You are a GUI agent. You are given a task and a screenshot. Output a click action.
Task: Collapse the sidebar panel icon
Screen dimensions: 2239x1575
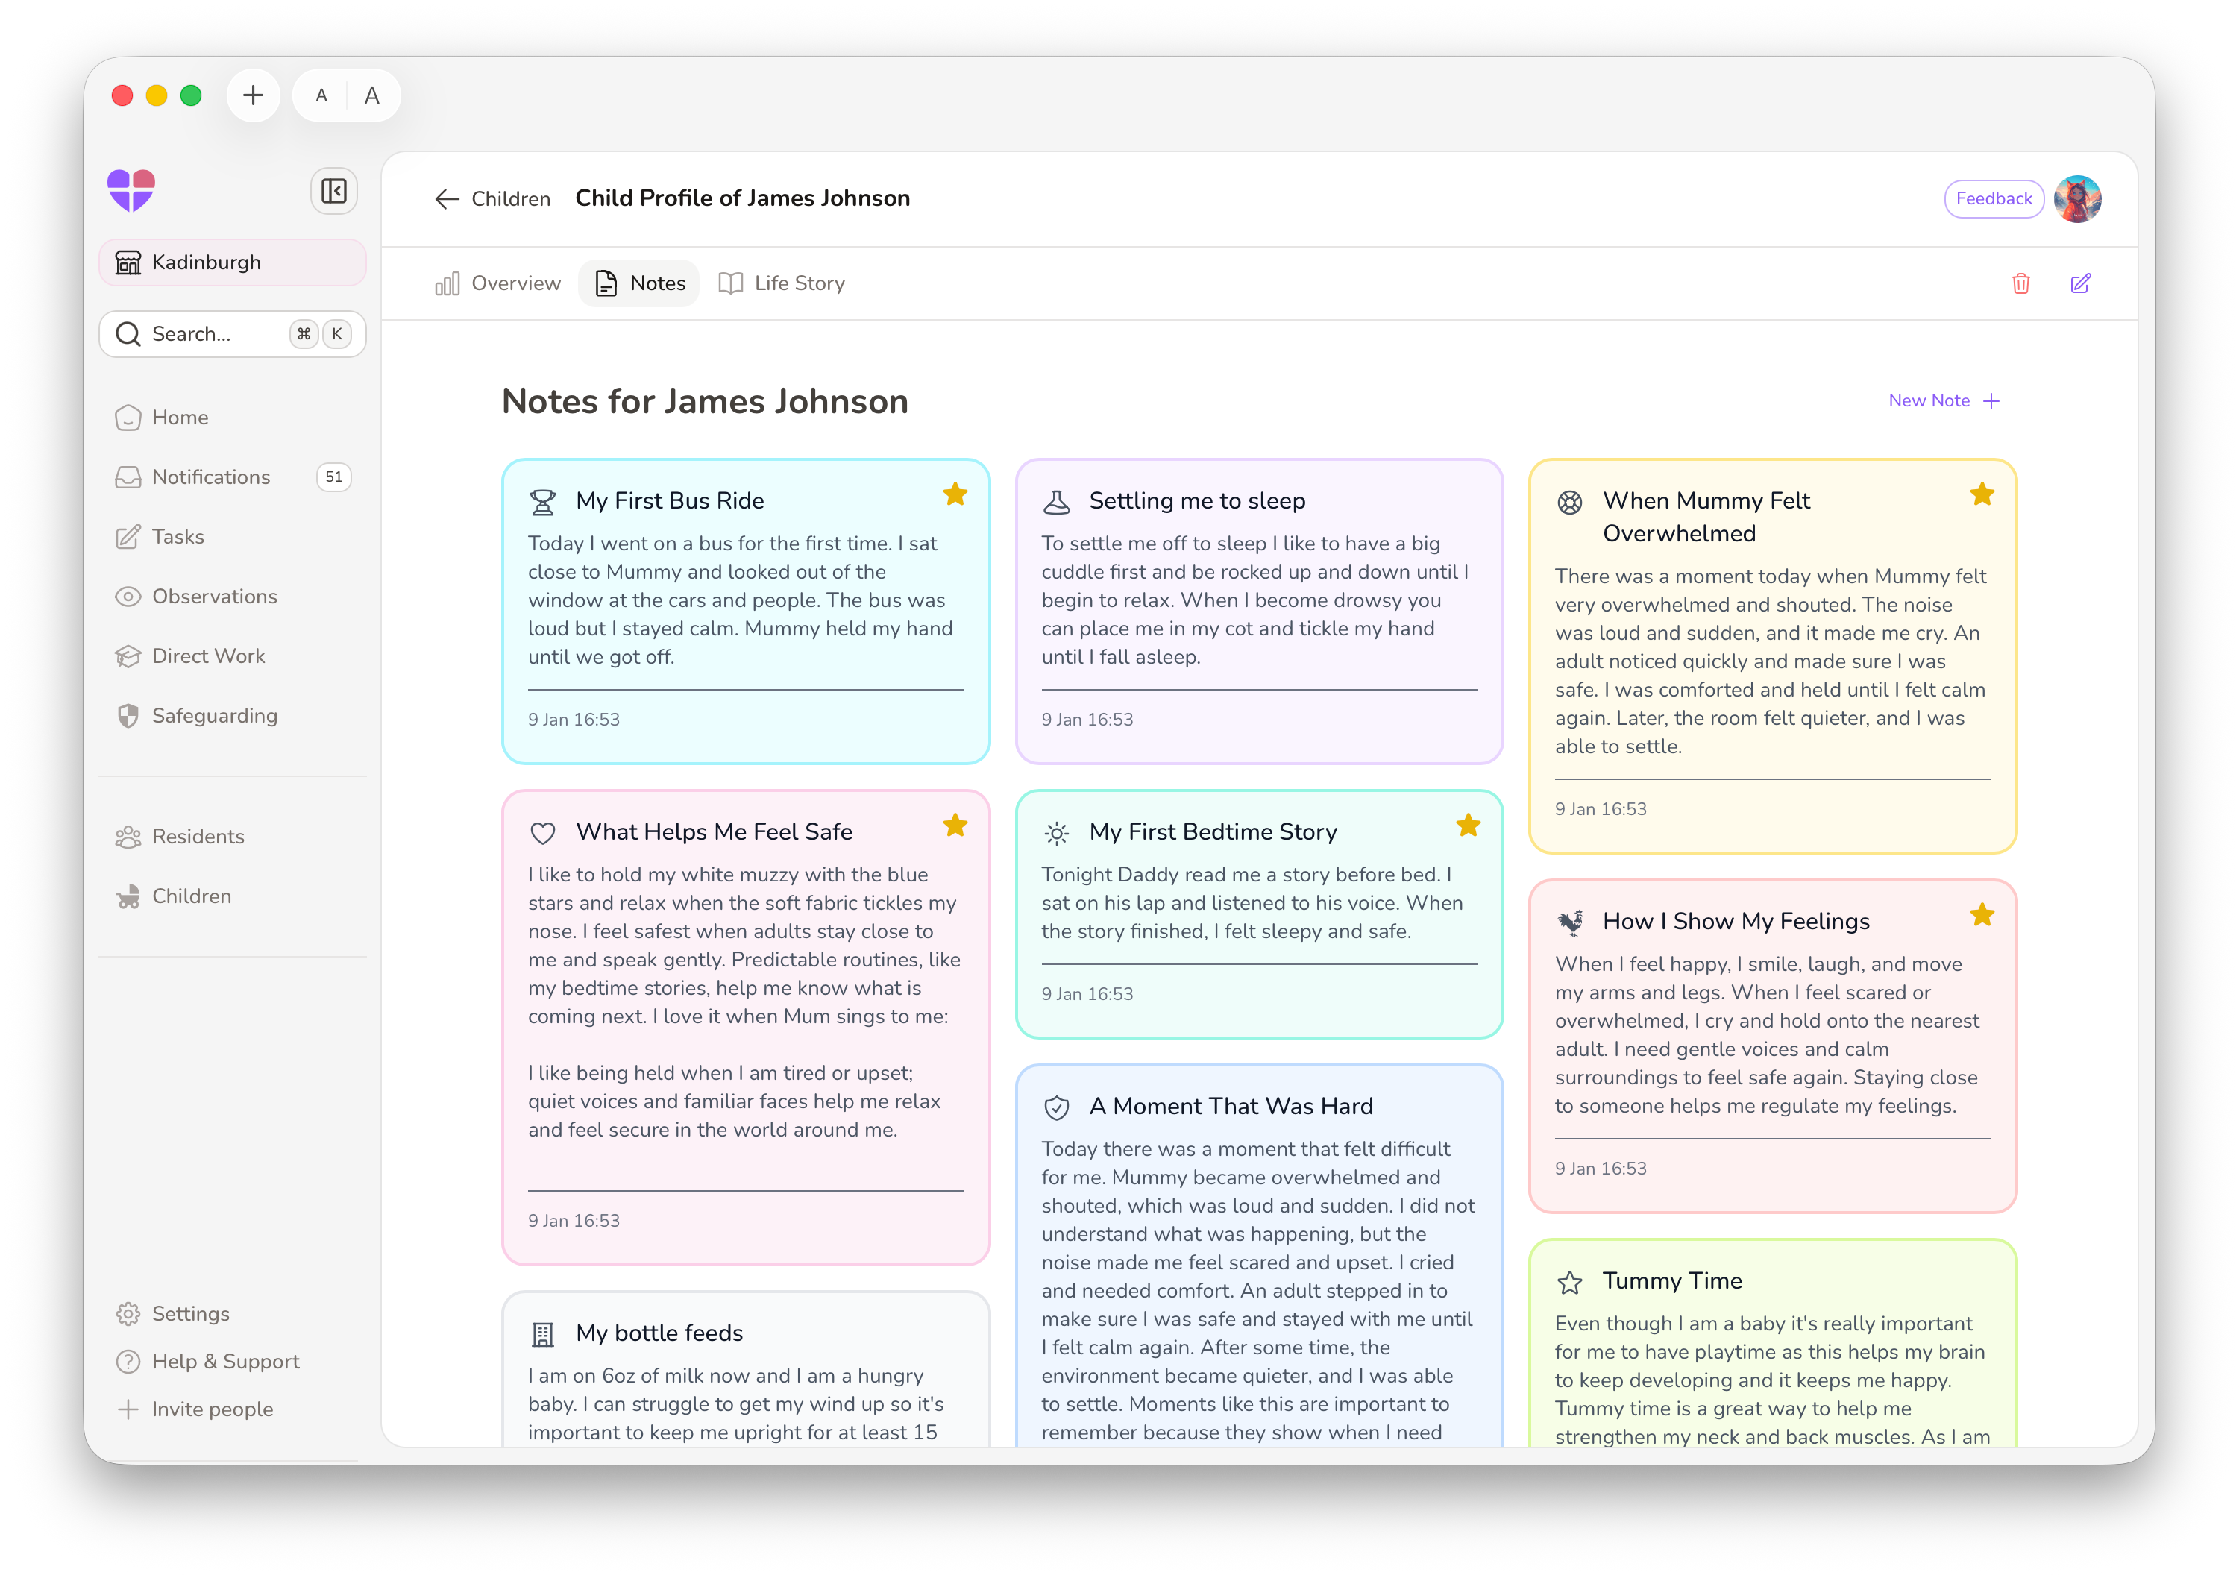point(333,190)
